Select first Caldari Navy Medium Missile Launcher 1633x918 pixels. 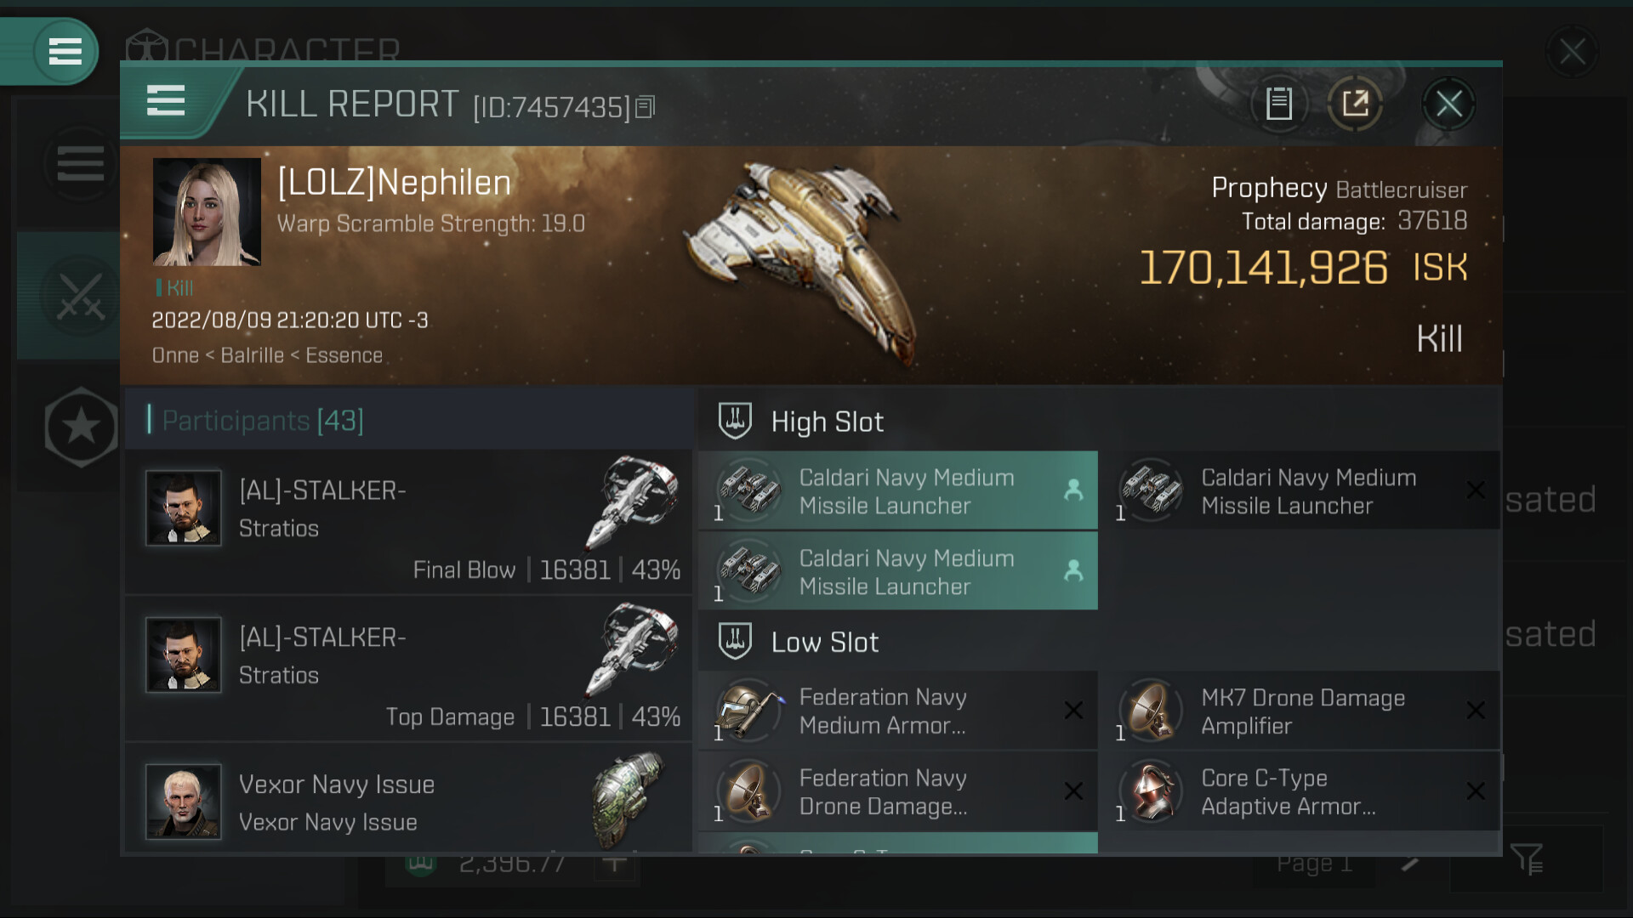pos(897,491)
